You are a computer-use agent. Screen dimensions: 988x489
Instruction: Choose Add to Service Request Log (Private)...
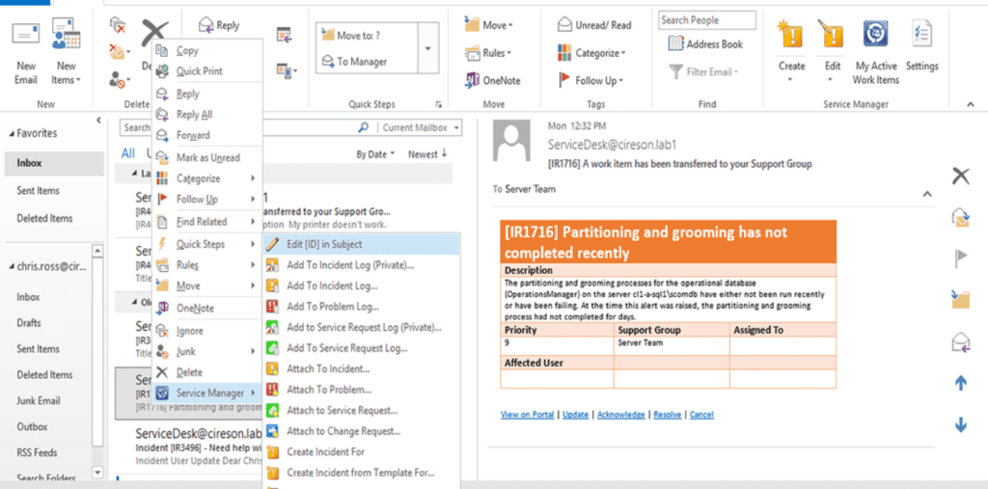[362, 328]
